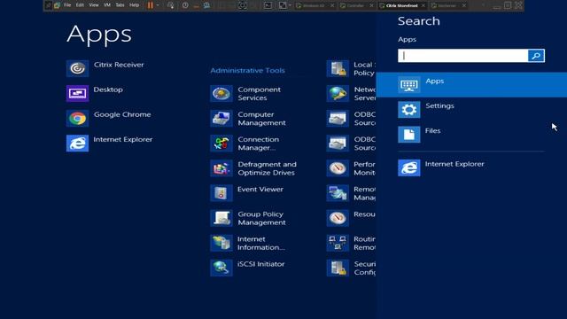This screenshot has height=319, width=567.
Task: Select the Files search scope icon
Action: click(409, 135)
